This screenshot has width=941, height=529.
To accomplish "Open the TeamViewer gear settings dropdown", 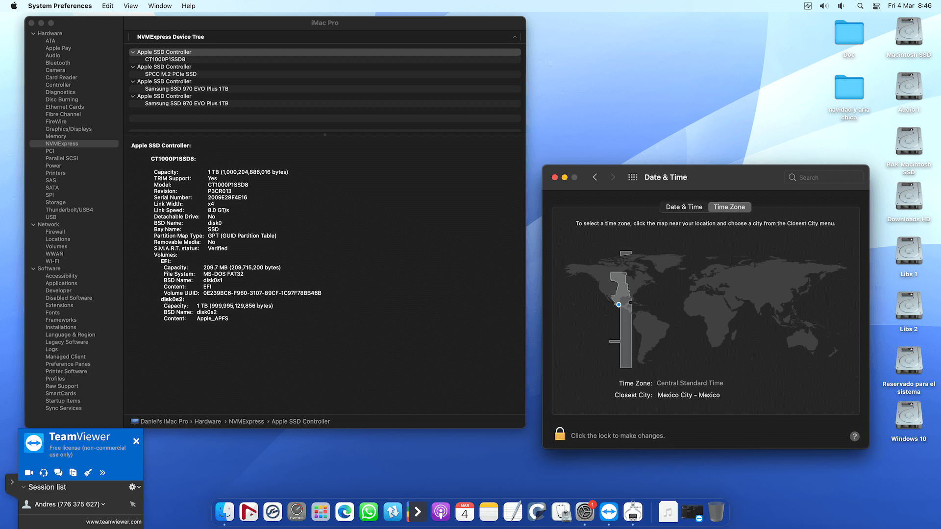I will coord(134,487).
